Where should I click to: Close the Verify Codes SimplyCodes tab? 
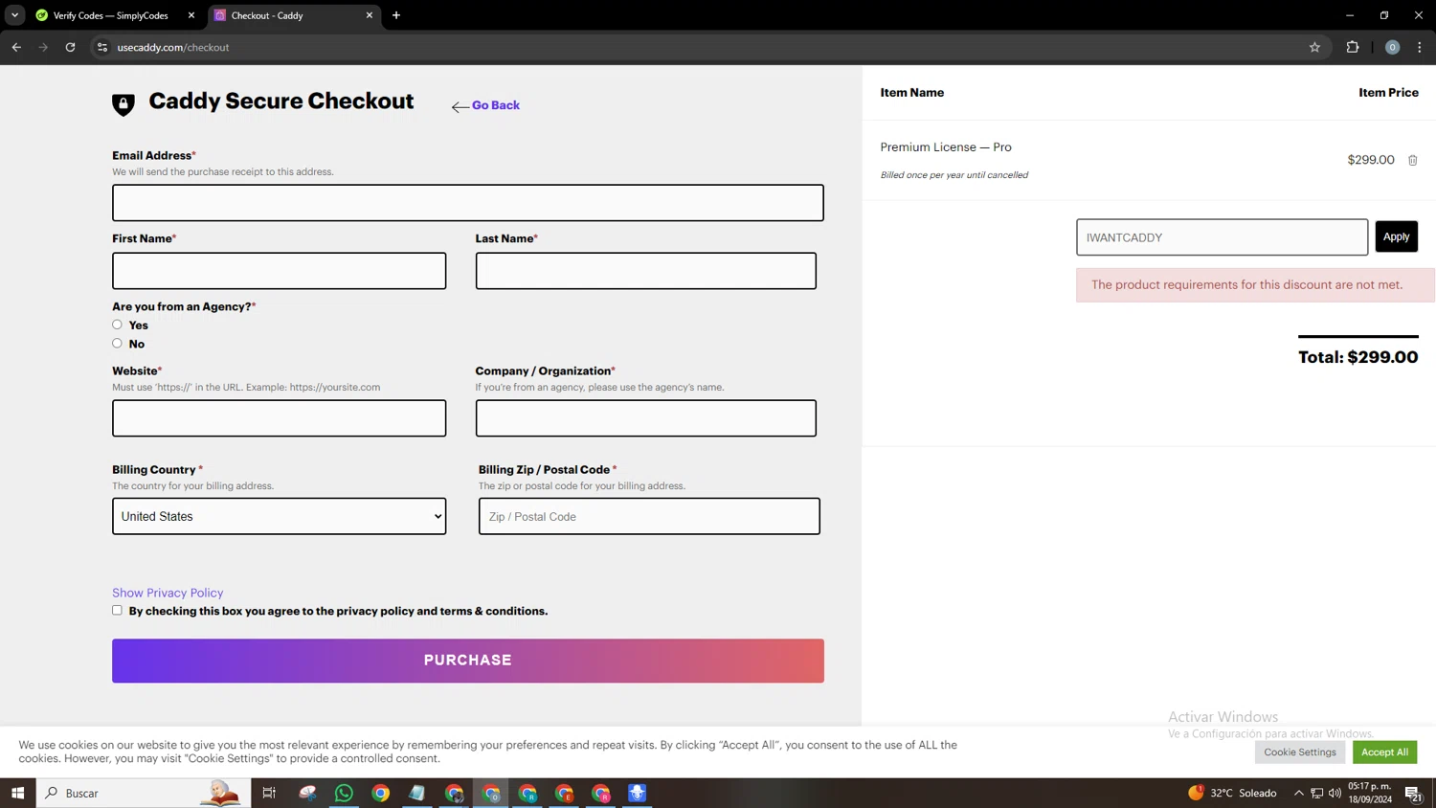191,15
